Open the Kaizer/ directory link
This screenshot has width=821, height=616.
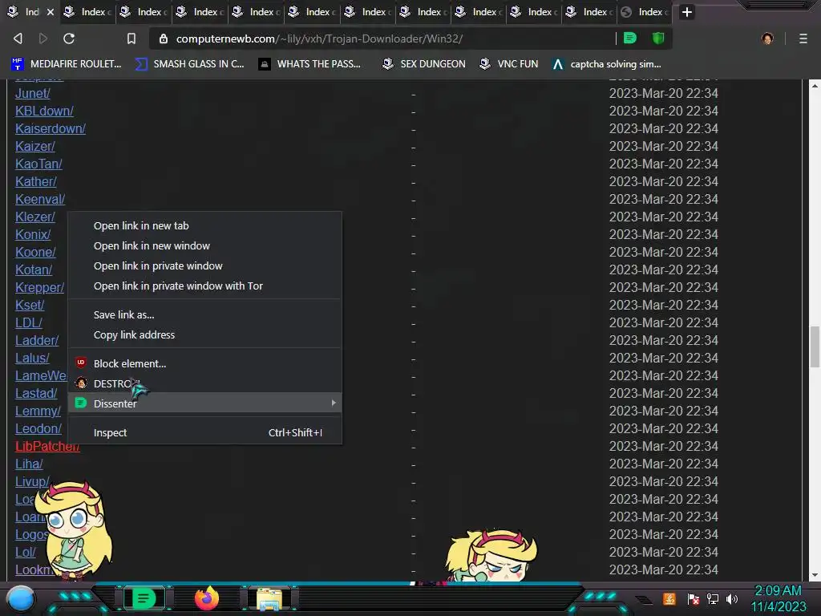pyautogui.click(x=35, y=146)
